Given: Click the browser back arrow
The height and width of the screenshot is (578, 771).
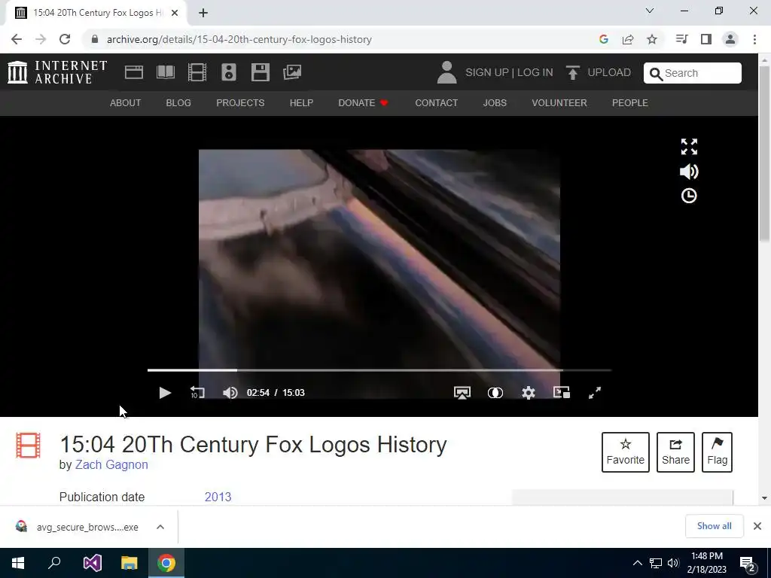Looking at the screenshot, I should coord(17,39).
